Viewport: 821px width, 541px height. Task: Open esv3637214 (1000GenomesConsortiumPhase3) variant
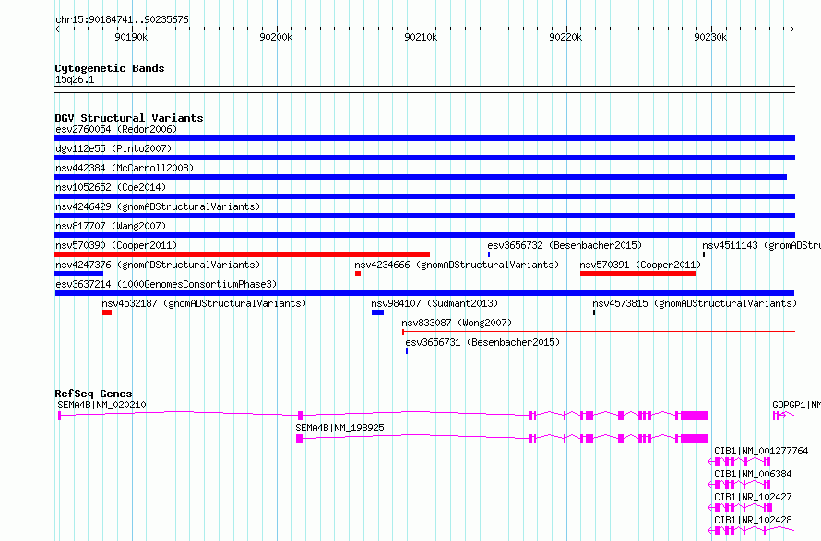click(x=424, y=293)
